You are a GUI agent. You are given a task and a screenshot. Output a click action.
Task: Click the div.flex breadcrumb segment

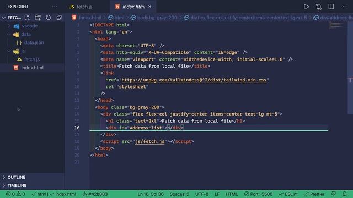[x=249, y=18]
